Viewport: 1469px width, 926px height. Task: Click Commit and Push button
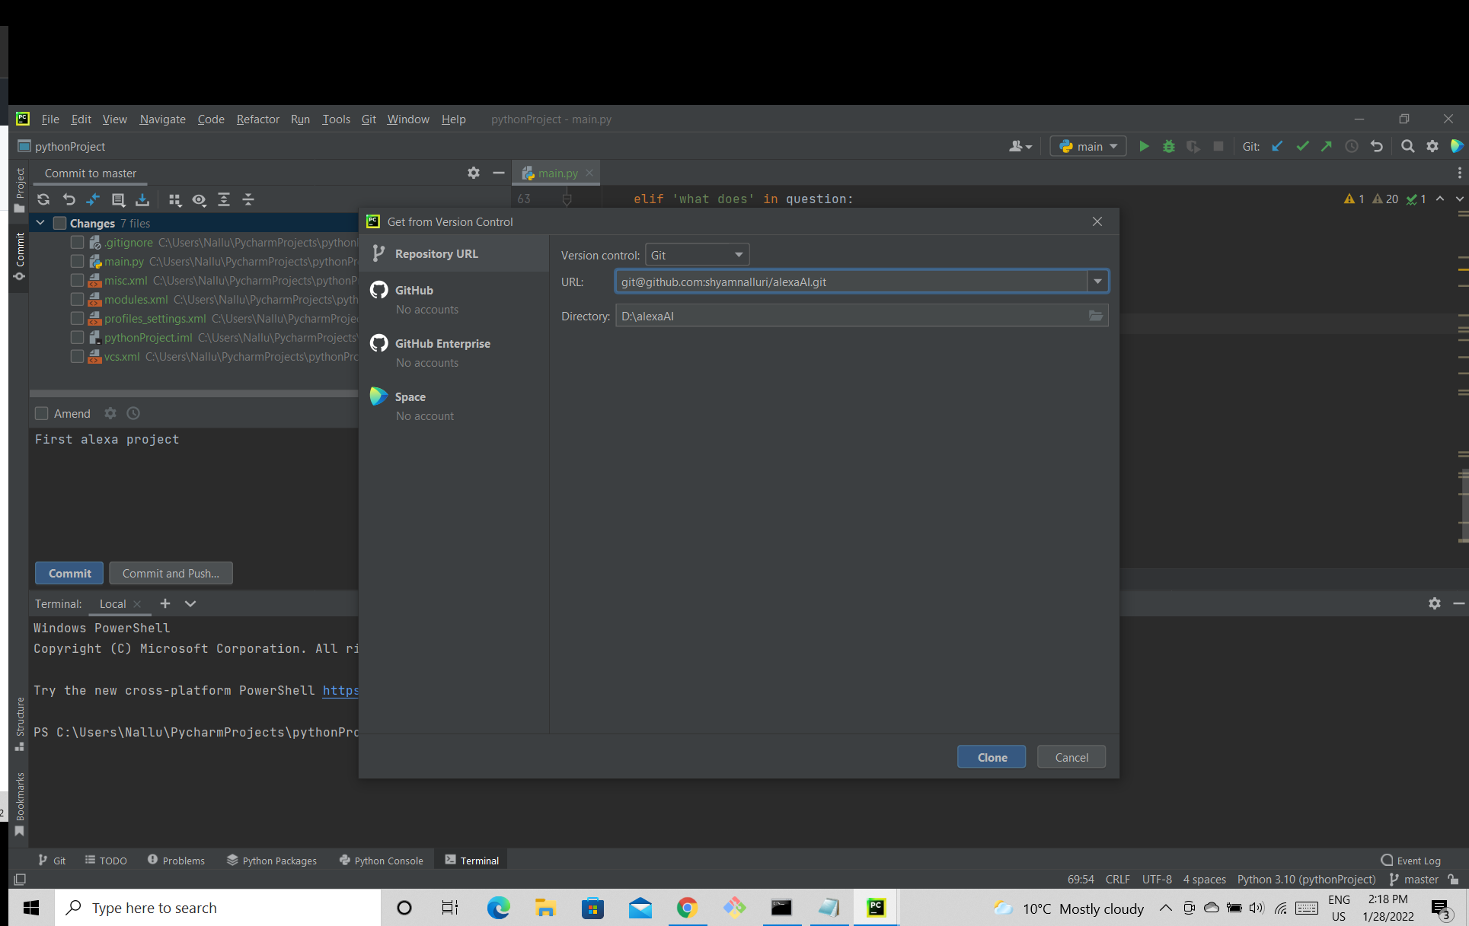[171, 573]
